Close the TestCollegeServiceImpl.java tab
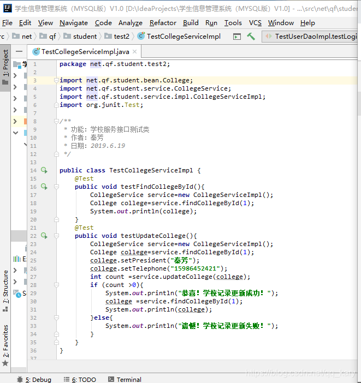The width and height of the screenshot is (361, 383). 134,51
